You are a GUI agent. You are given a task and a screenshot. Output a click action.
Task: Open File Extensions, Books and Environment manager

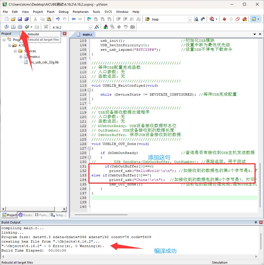click(x=106, y=27)
